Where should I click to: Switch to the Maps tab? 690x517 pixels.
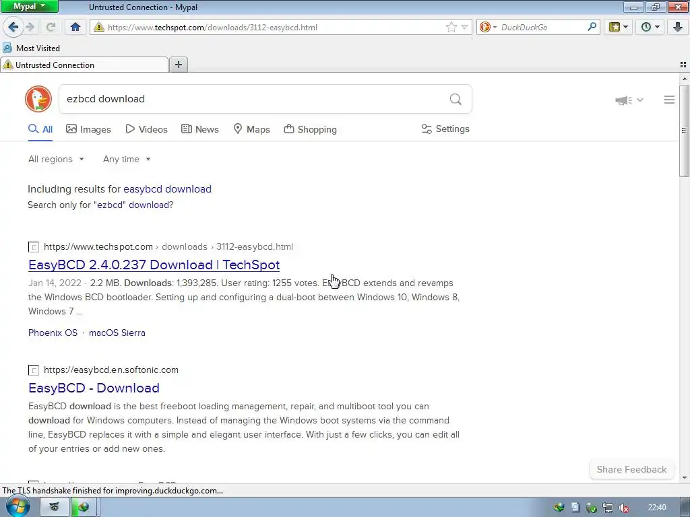(x=251, y=129)
